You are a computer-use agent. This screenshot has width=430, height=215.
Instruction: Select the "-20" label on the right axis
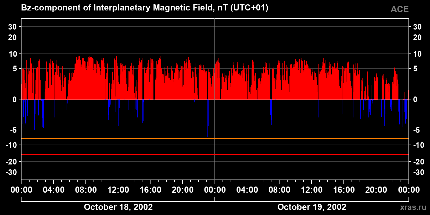point(418,162)
